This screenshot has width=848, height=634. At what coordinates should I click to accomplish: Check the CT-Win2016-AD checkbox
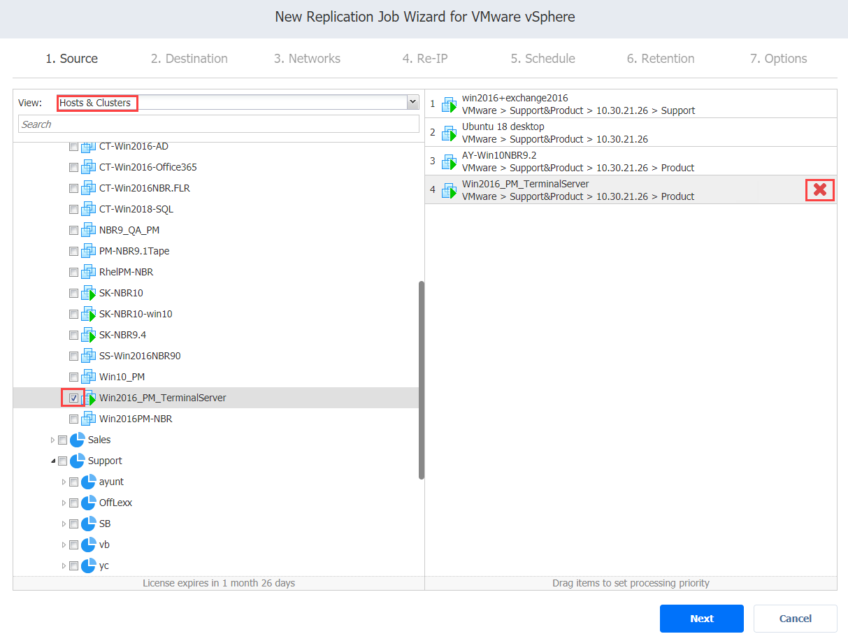[x=74, y=147]
